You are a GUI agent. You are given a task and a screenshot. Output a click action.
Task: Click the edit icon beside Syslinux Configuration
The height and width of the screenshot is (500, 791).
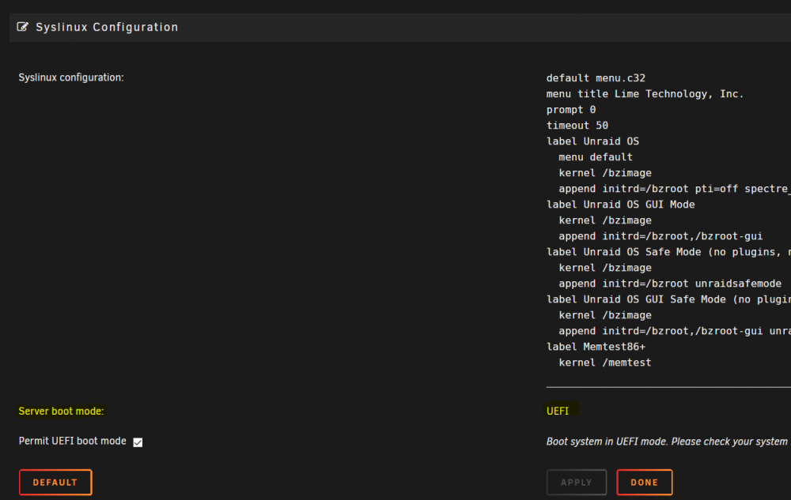23,27
